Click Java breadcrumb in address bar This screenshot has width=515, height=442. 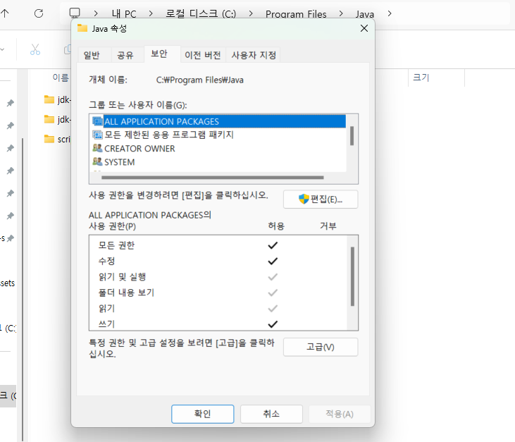(364, 14)
